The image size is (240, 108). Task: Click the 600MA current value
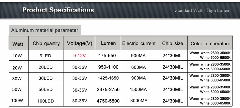(139, 67)
